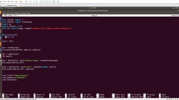Screen dimensions: 179x100
Task: Click the root.geometry '300x350' line
Action: tap(14, 77)
